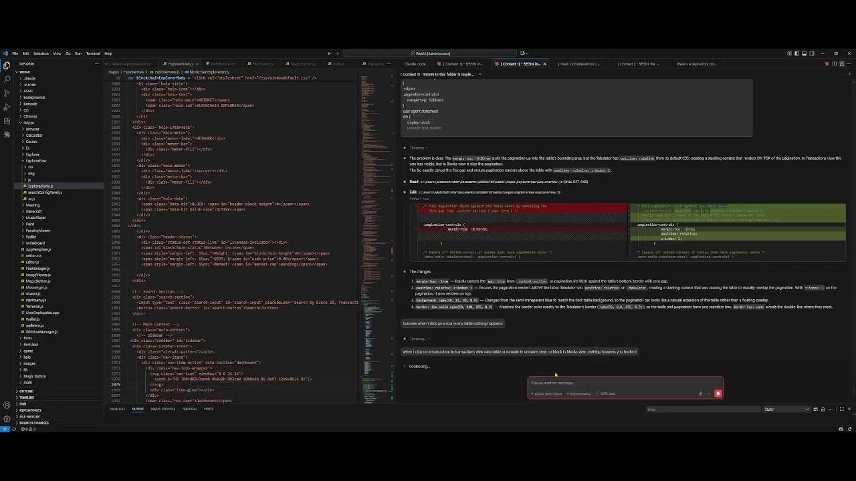Expand the FILE HISTORY section
Viewport: 856px width, 481px height.
29,417
